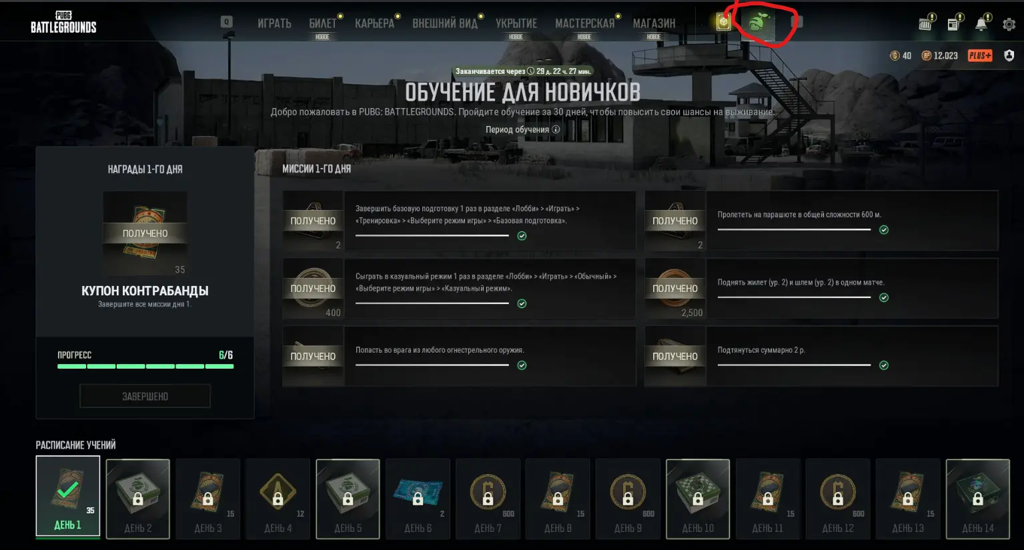
Task: Open the yellow crate icon in top bar
Action: coord(723,22)
